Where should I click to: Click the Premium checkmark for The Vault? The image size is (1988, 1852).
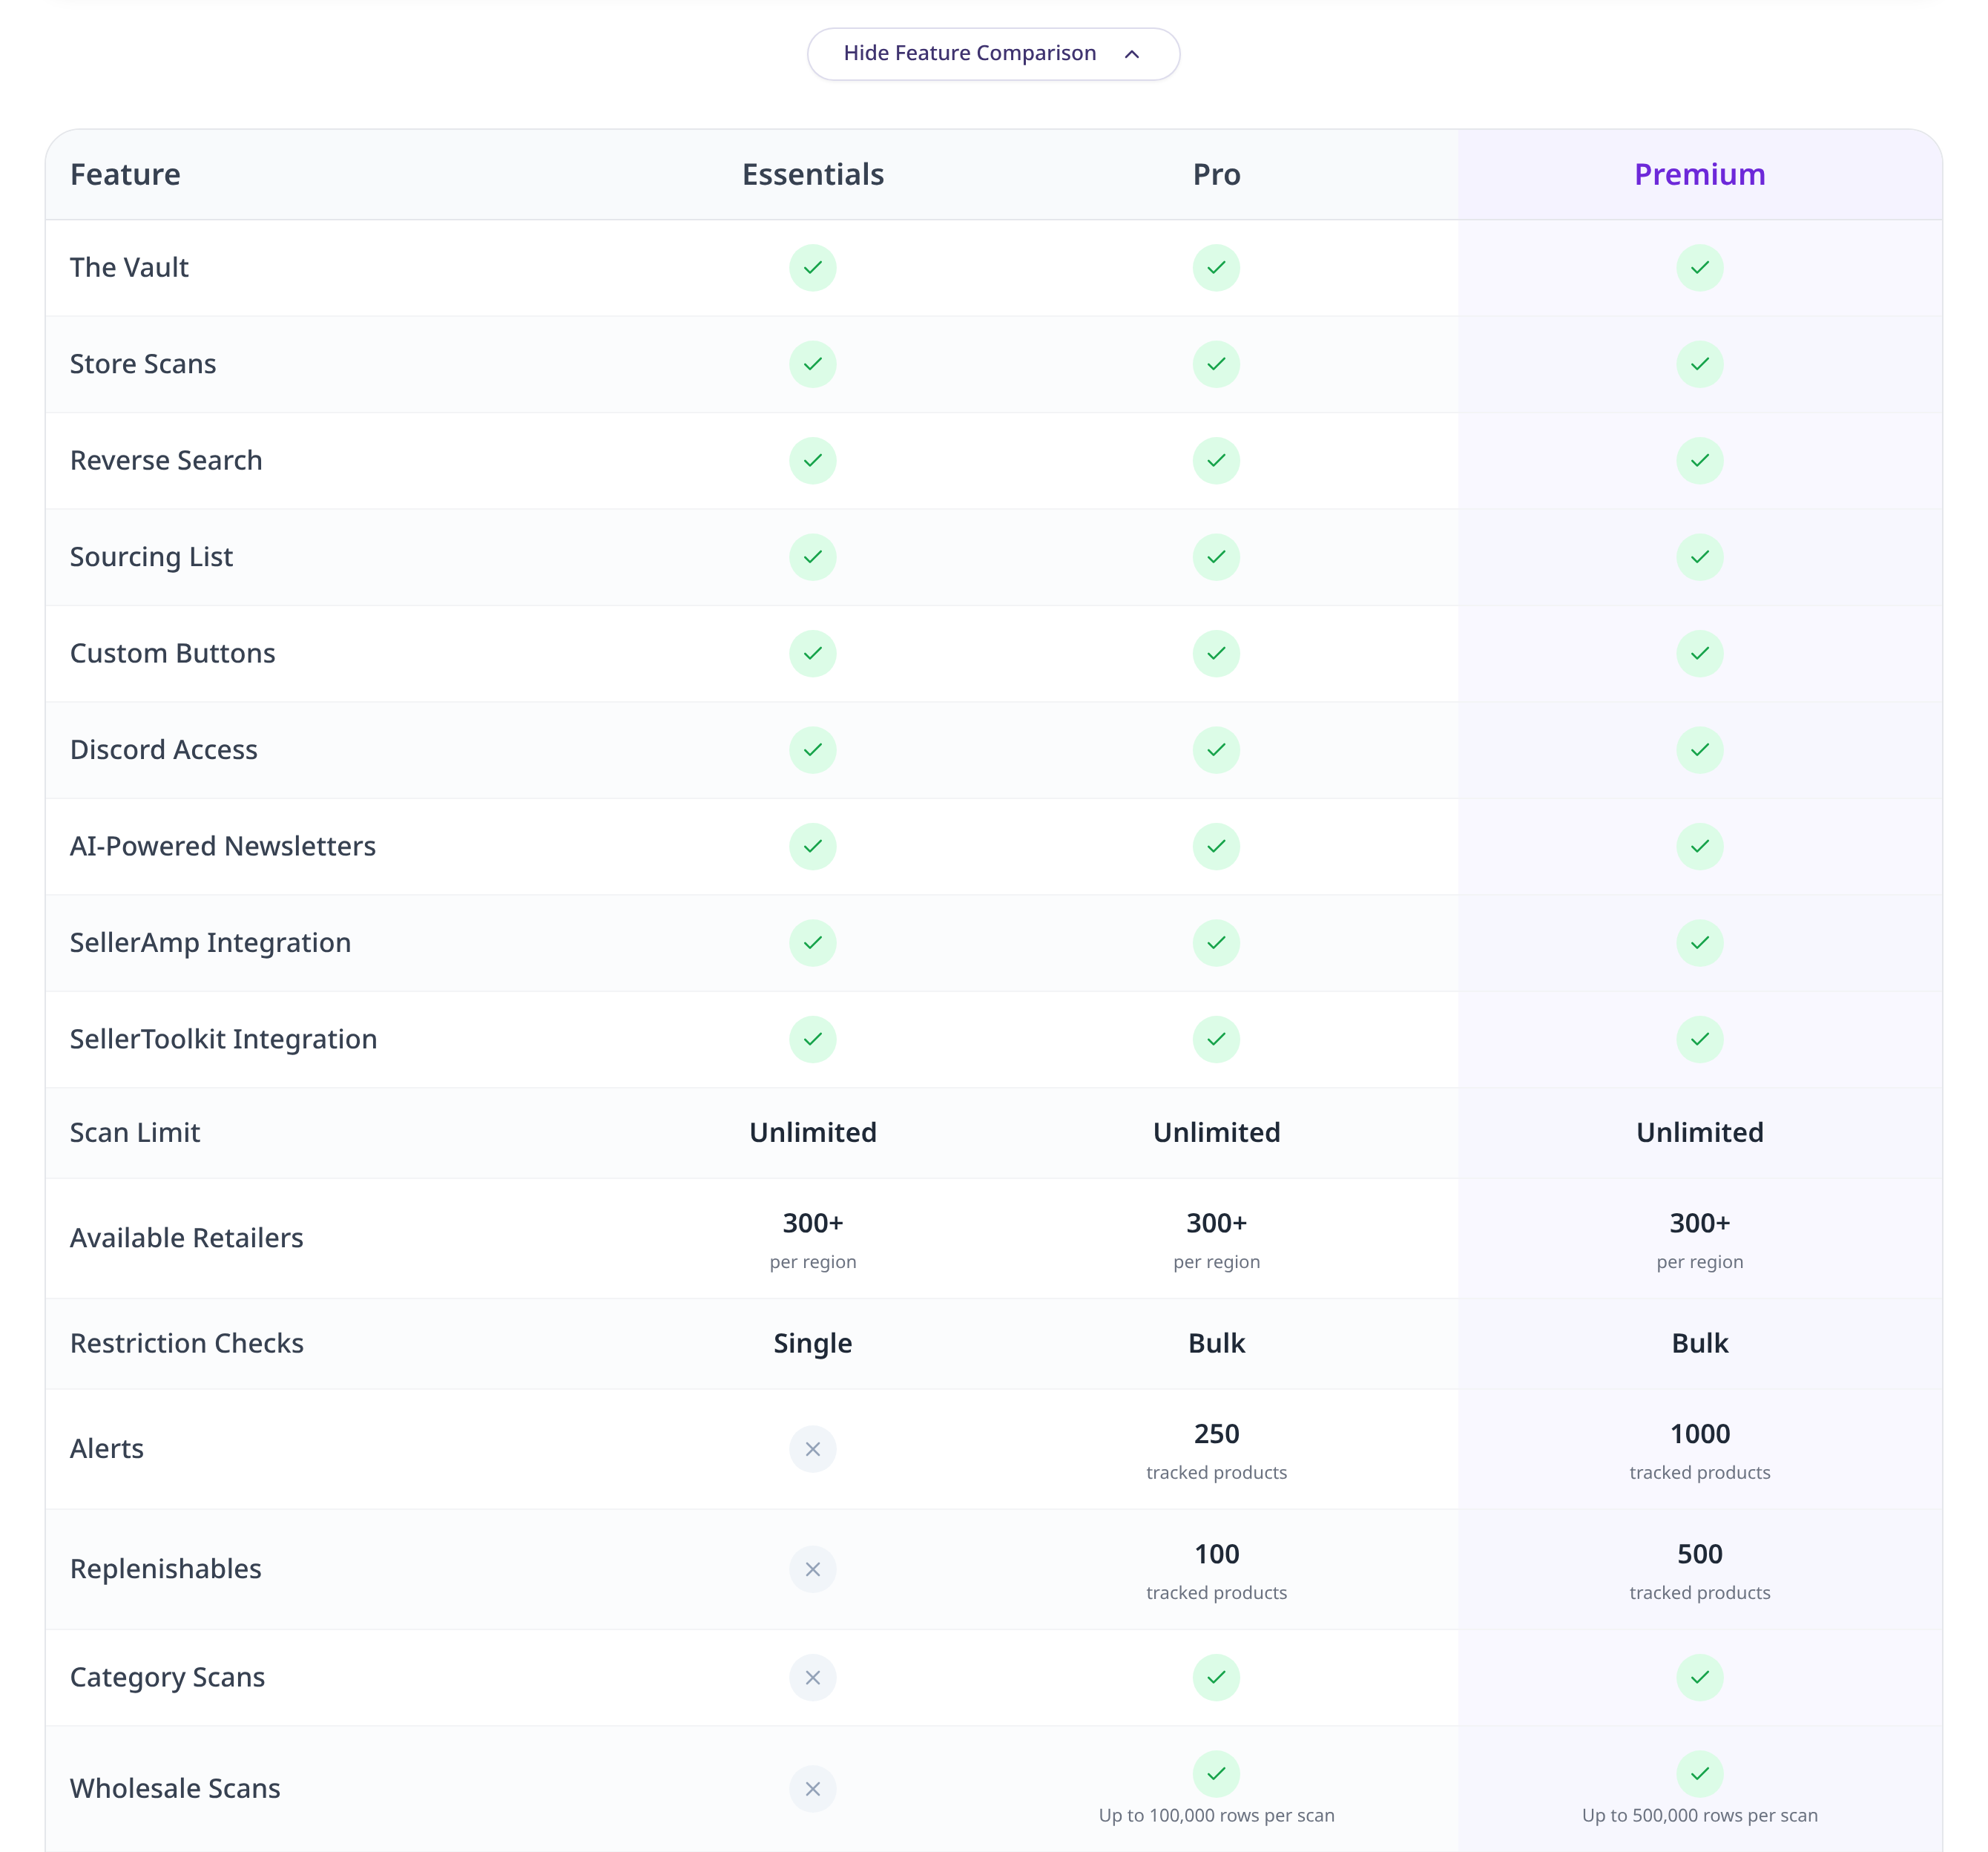pos(1700,268)
